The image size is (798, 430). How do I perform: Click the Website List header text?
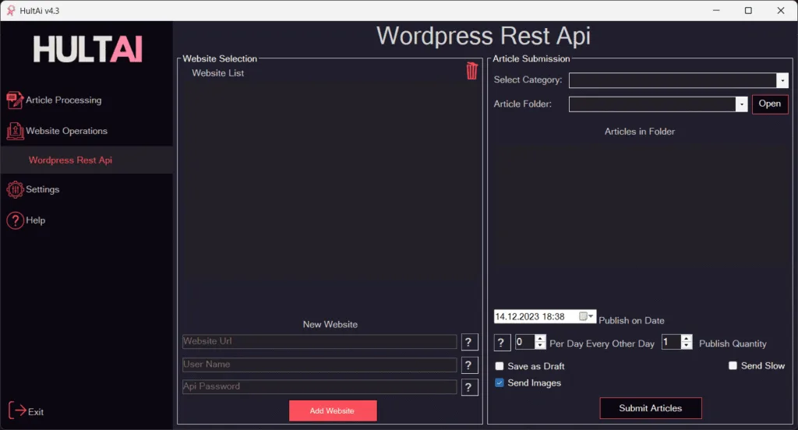[x=218, y=72]
